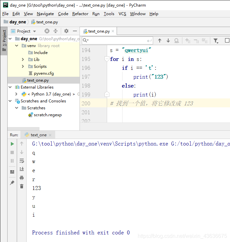Pin the Run tab with pin icon

pyautogui.click(x=12, y=183)
